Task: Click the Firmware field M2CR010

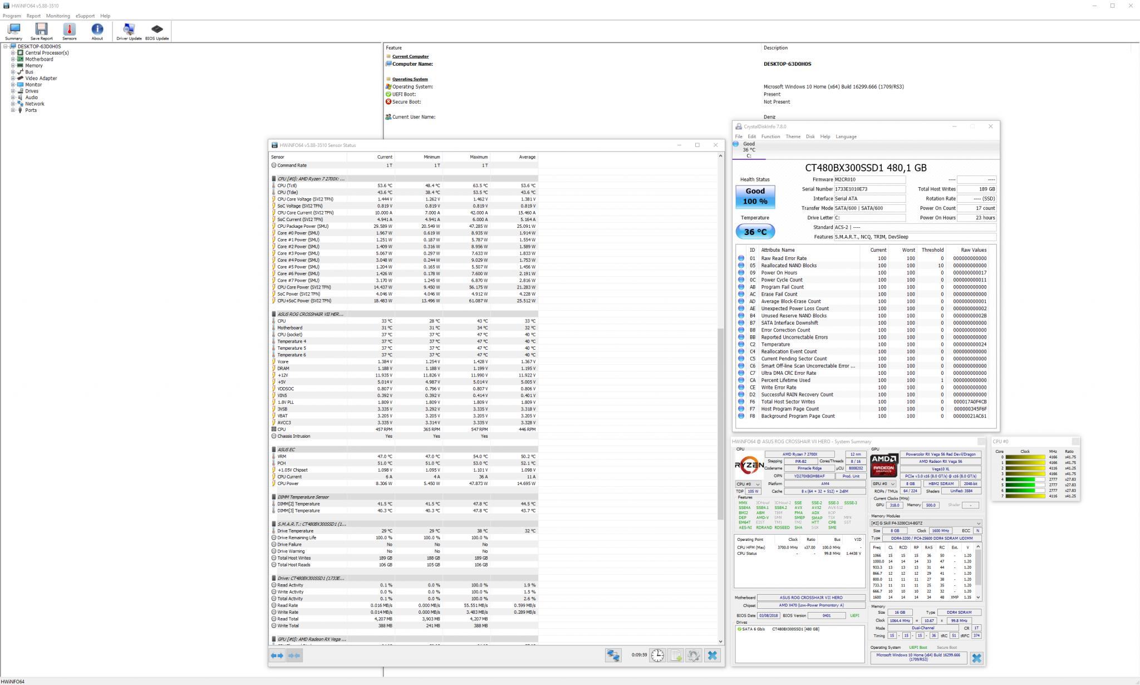Action: coord(869,180)
